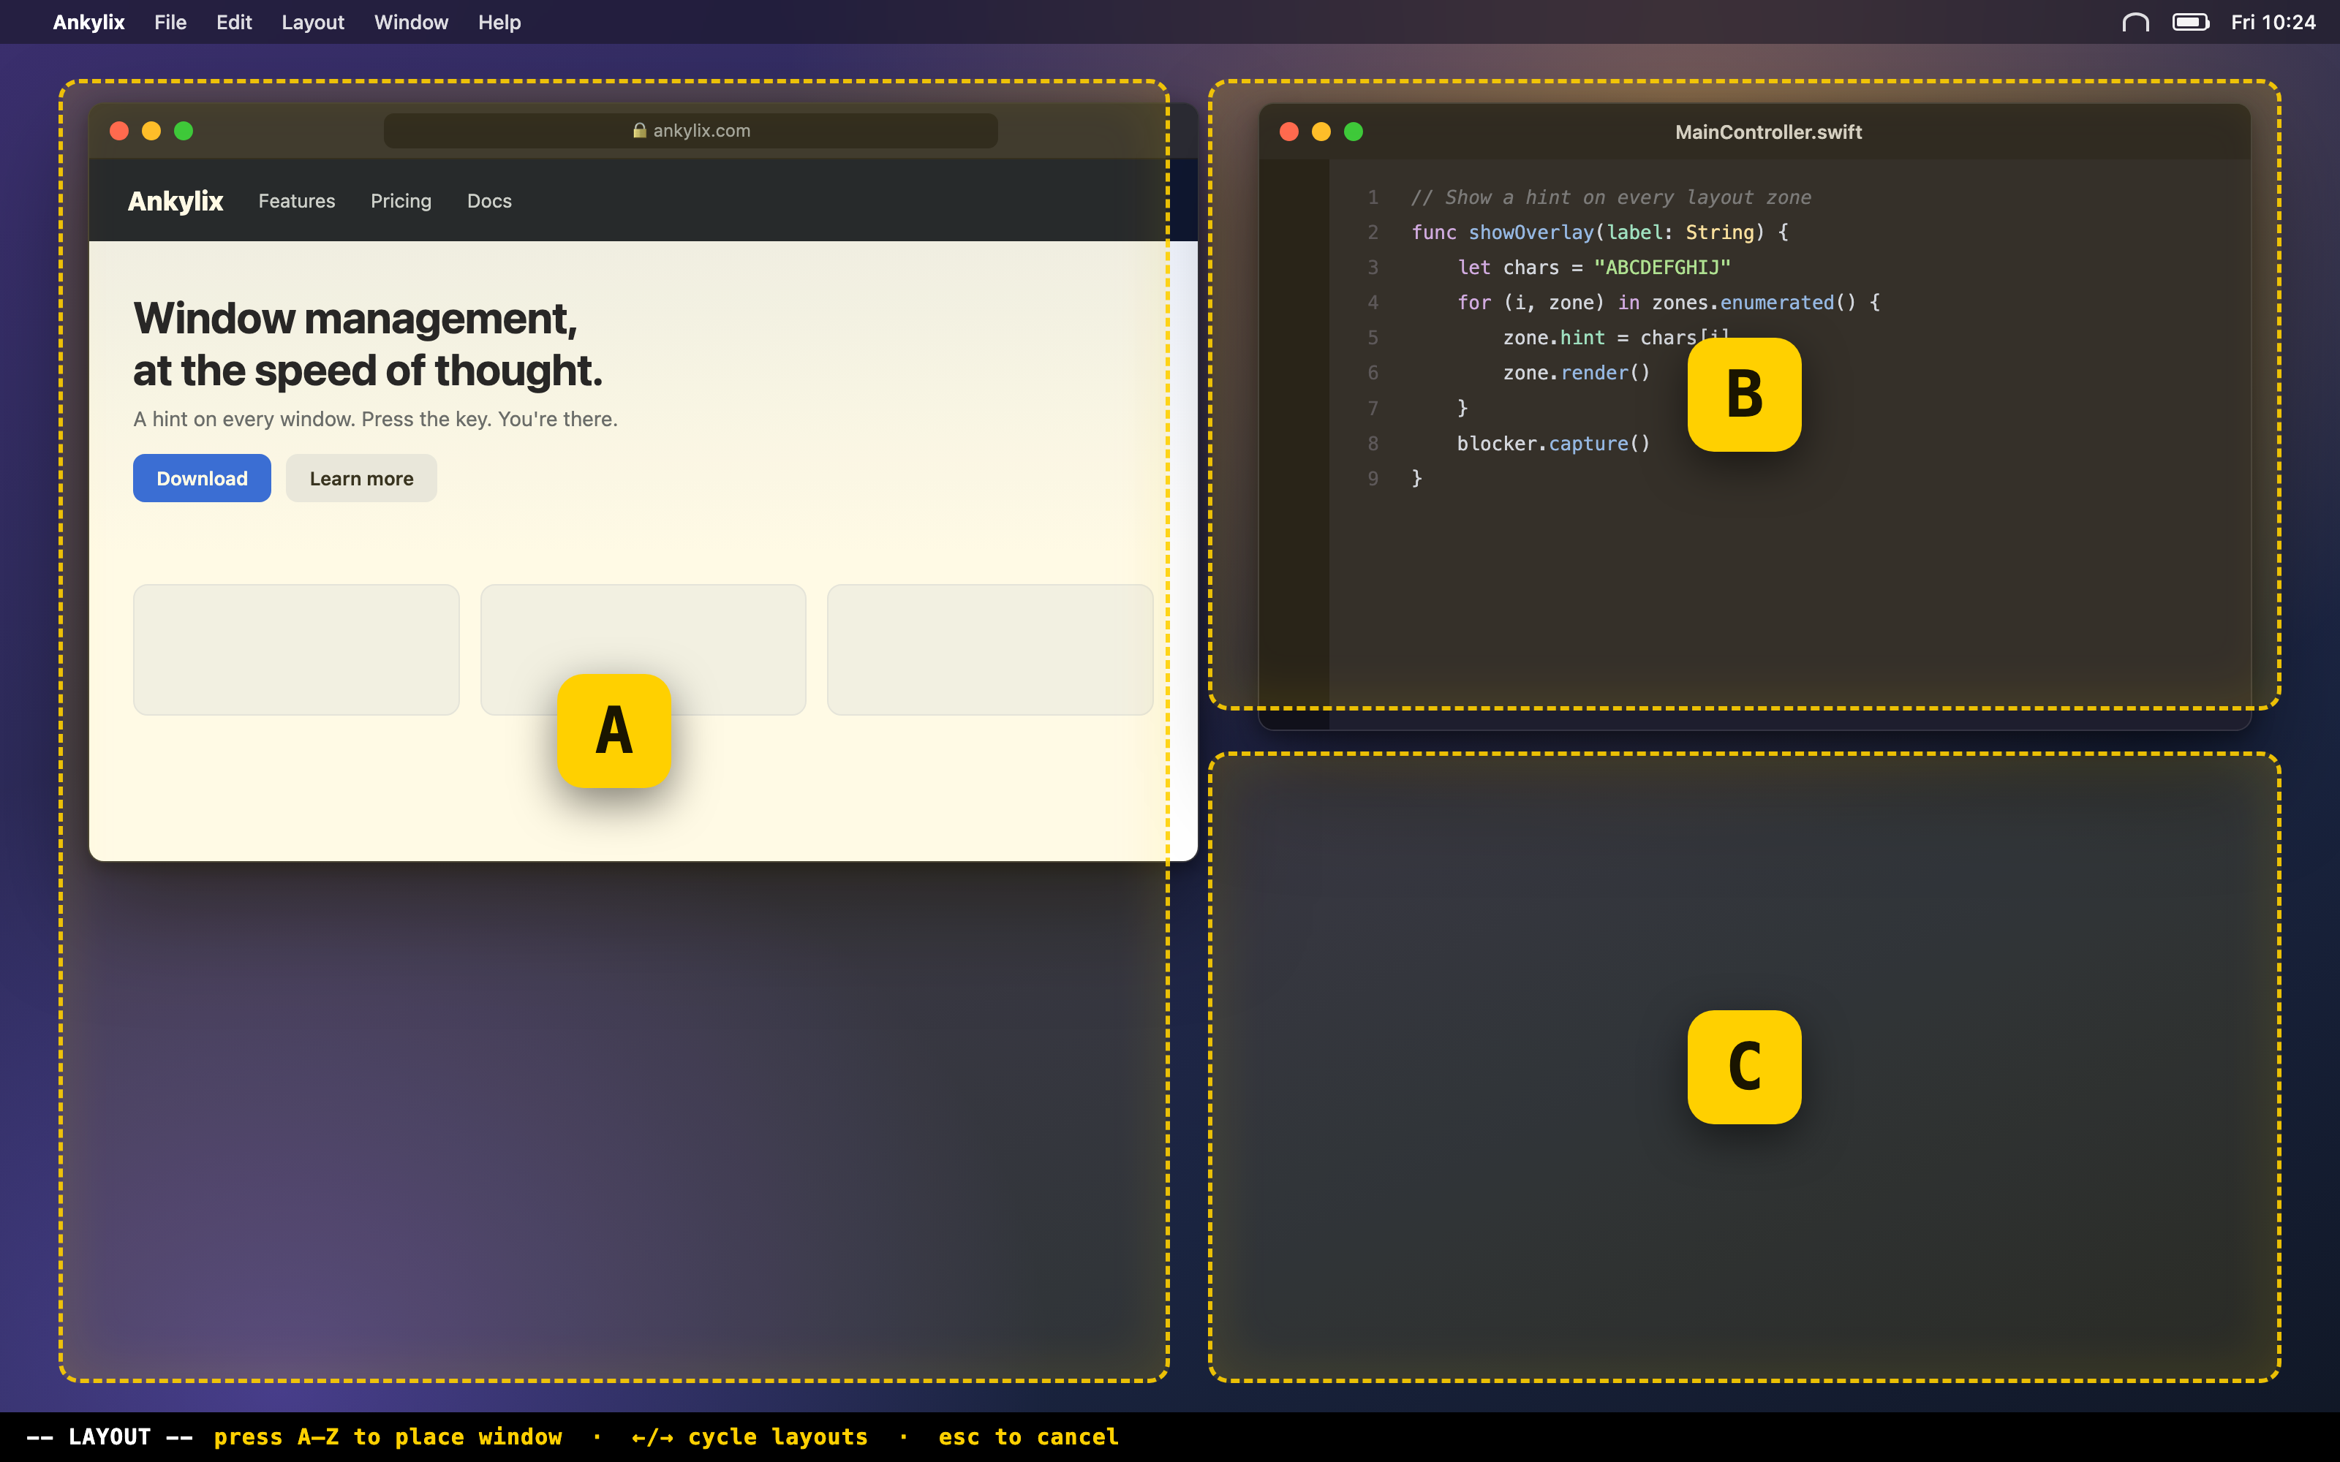The height and width of the screenshot is (1462, 2340).
Task: Click the Learn more button
Action: coord(362,479)
